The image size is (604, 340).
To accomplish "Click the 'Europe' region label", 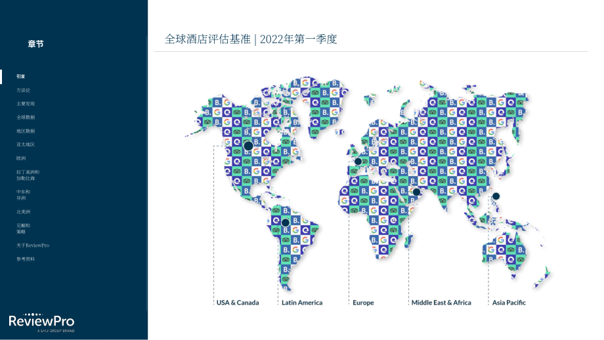I will coord(363,303).
